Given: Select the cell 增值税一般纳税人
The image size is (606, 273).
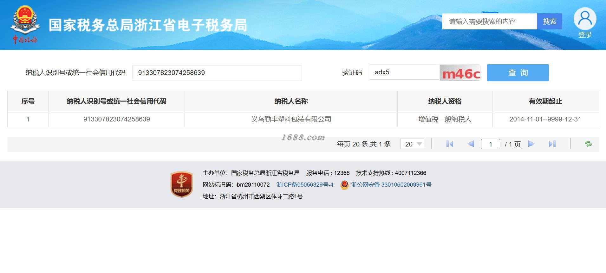Looking at the screenshot, I should (x=445, y=119).
